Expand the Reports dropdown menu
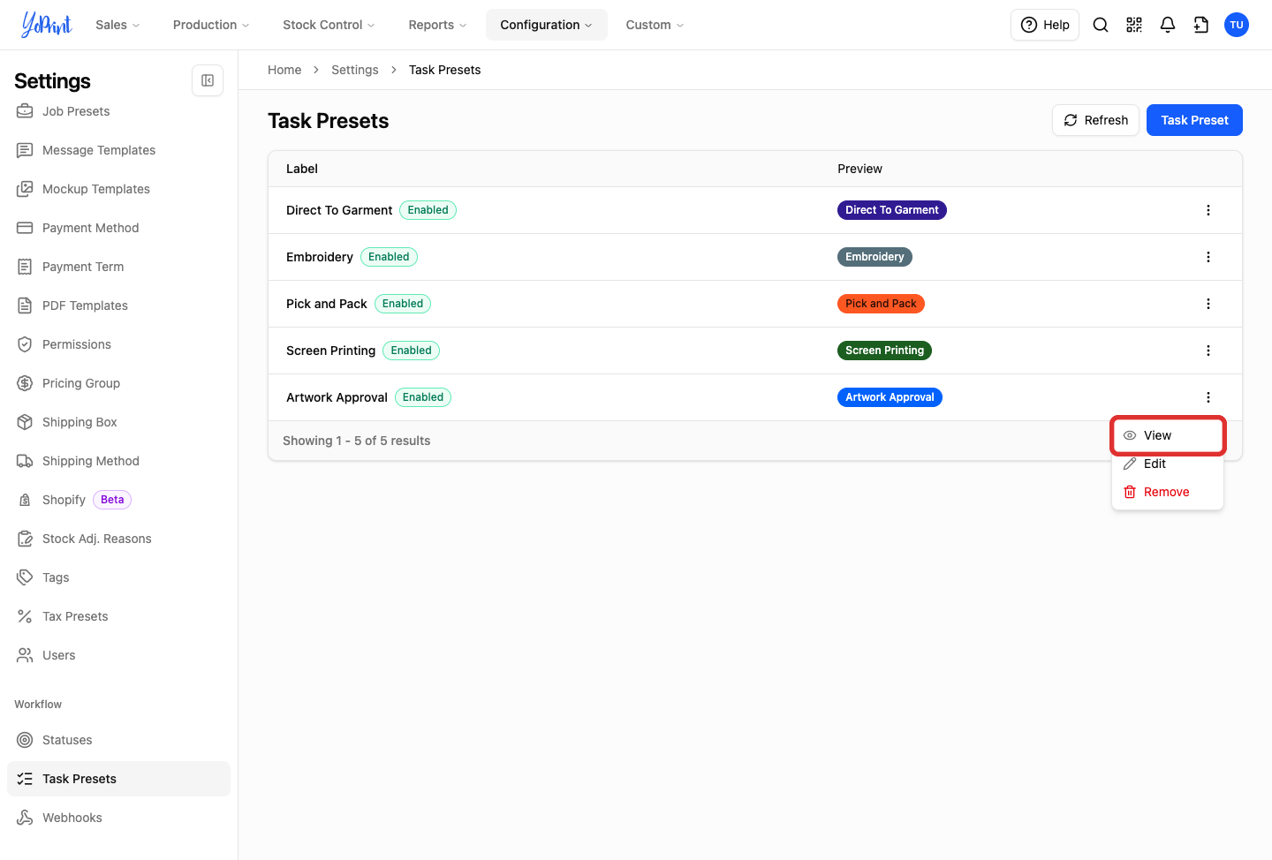 (437, 25)
